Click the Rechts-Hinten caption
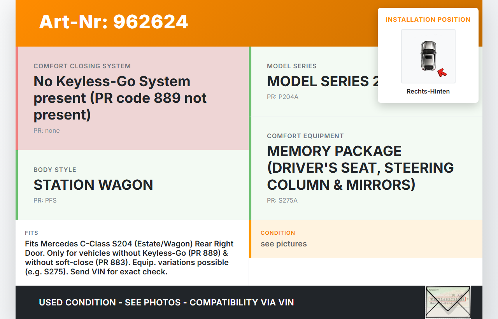Viewport: 498px width, 319px height. (x=428, y=92)
